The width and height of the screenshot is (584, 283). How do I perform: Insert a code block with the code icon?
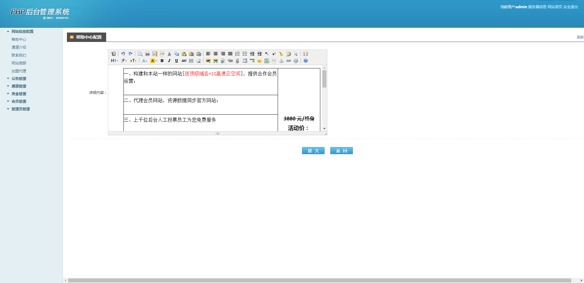click(x=162, y=54)
